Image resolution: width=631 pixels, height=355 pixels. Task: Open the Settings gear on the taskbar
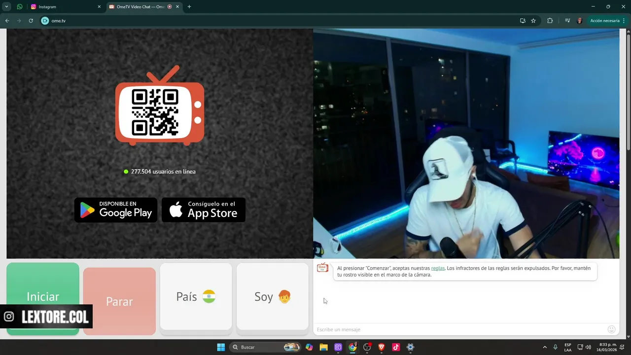click(410, 347)
